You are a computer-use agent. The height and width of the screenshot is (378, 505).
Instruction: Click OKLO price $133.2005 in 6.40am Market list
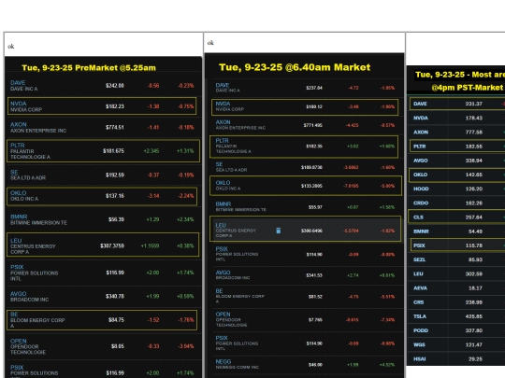pos(311,186)
